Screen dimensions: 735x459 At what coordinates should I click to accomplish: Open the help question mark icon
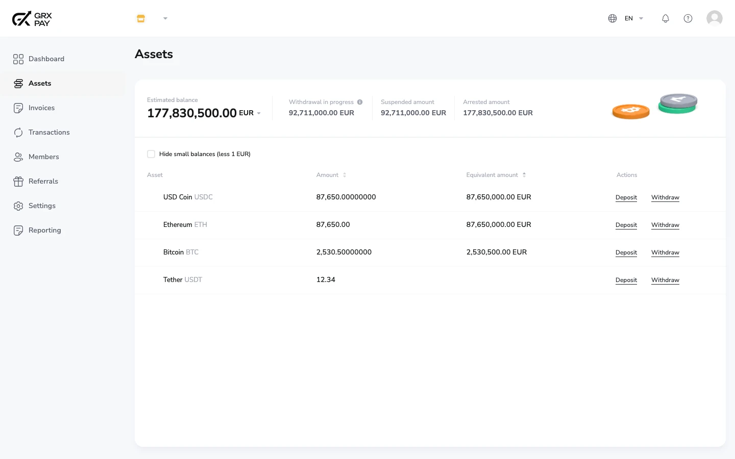[x=688, y=18]
